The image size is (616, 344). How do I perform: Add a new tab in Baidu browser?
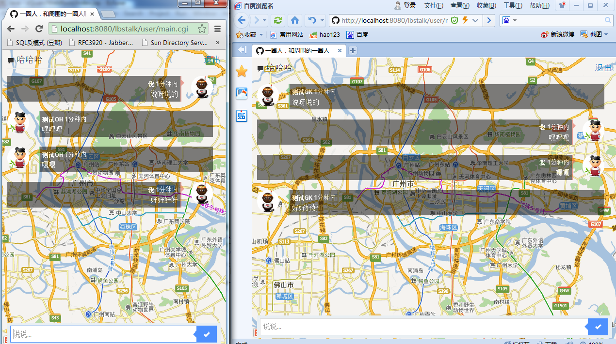(353, 50)
